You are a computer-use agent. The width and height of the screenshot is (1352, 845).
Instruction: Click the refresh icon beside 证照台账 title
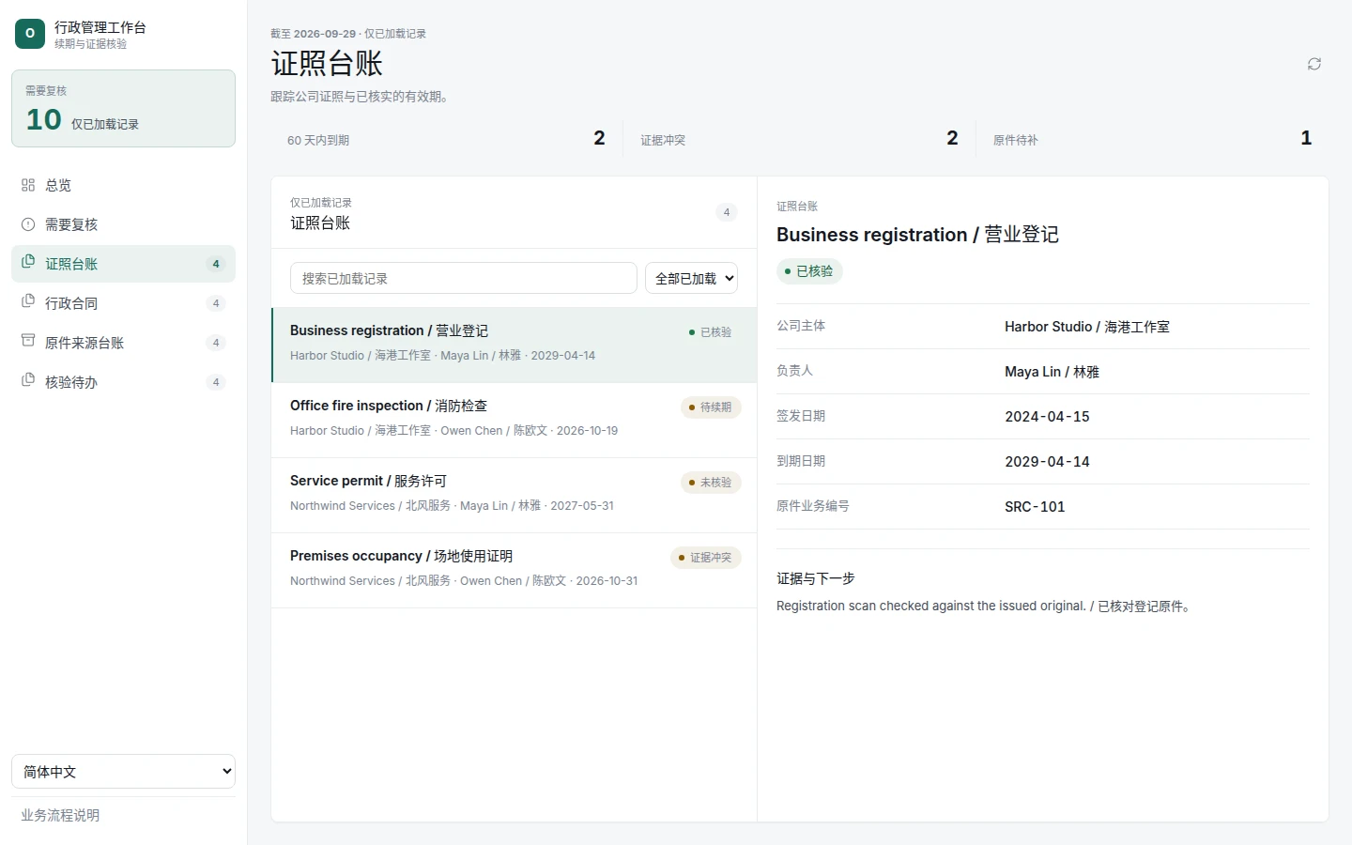pos(1314,64)
